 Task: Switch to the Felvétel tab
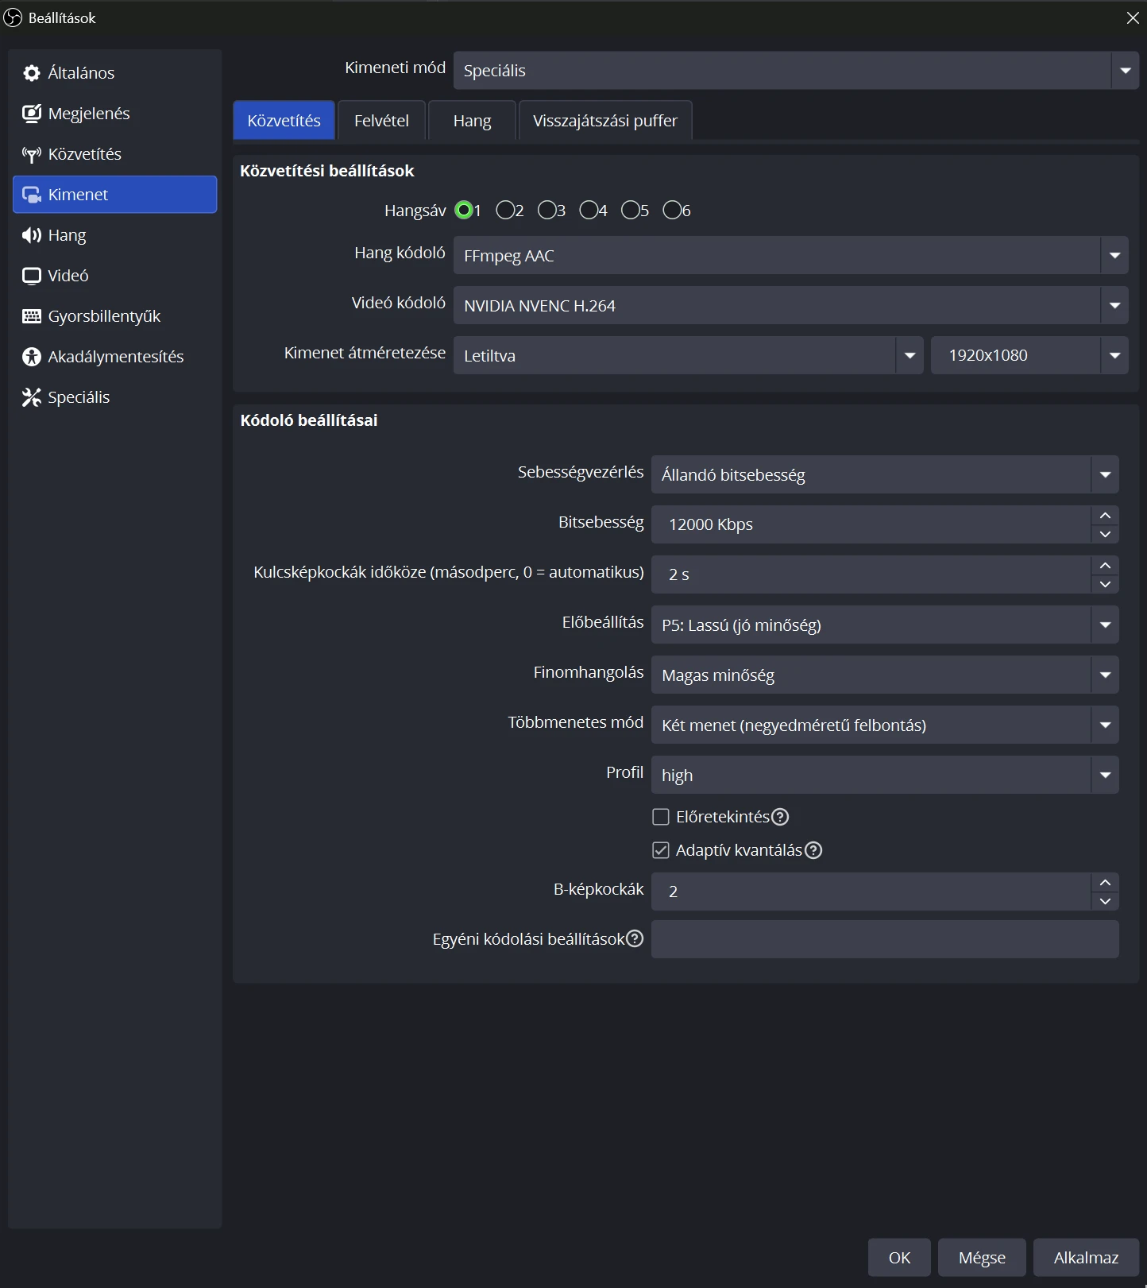point(381,121)
